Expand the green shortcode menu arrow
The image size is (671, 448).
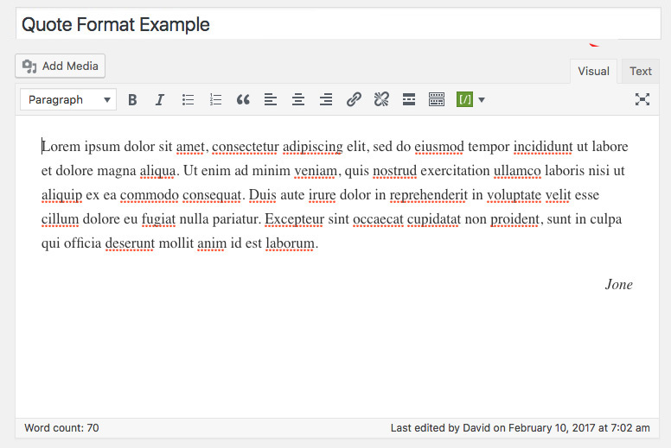[x=482, y=100]
